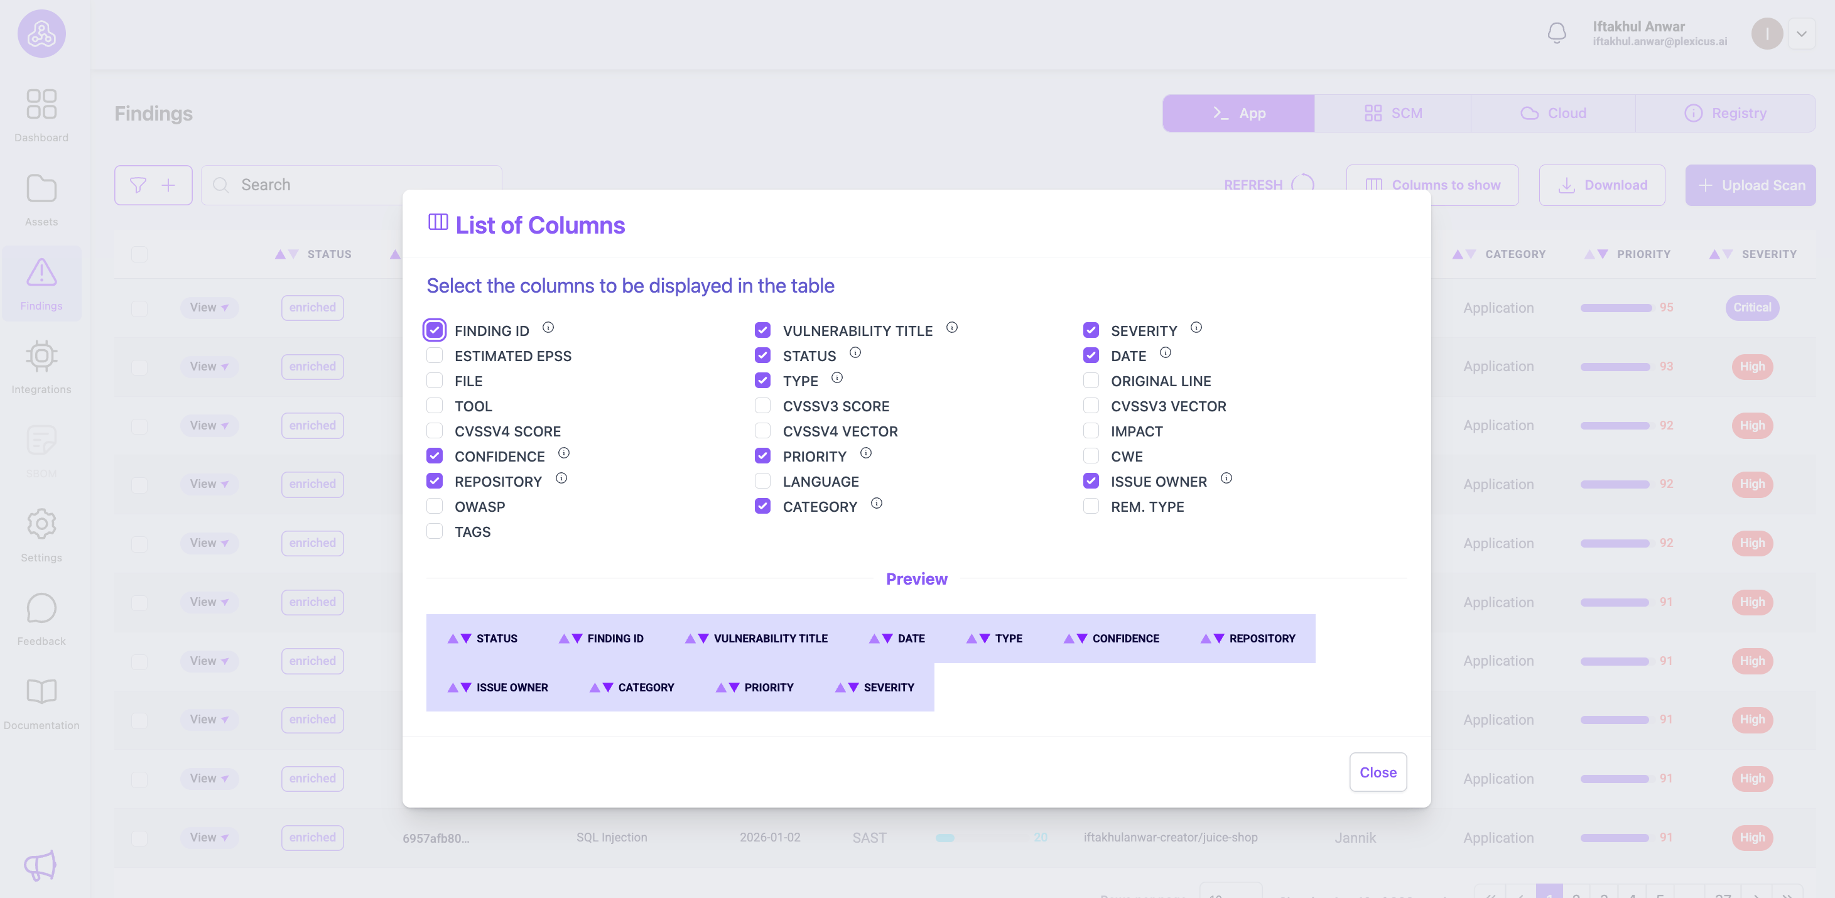Click inside the Search field

[x=320, y=185]
